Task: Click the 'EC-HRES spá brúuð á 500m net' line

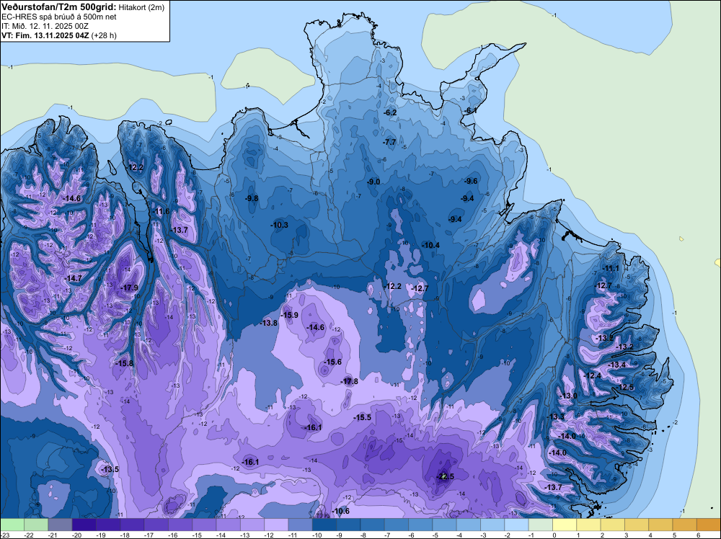Action: [59, 17]
